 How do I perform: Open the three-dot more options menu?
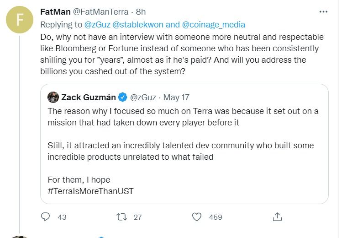point(323,11)
